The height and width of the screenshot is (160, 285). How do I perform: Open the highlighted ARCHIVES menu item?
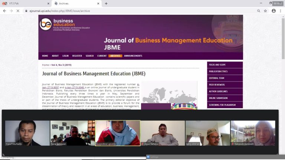click(115, 56)
